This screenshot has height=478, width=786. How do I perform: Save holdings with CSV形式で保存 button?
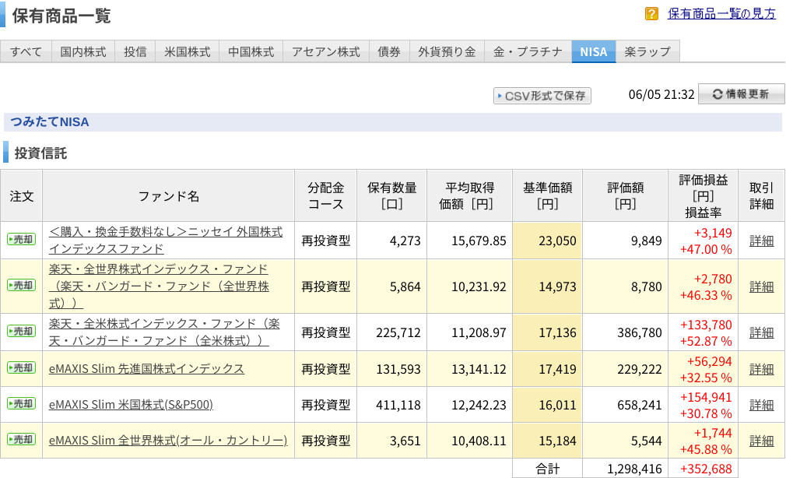tap(542, 95)
